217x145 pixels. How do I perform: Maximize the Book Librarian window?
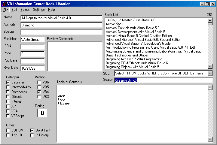207,4
